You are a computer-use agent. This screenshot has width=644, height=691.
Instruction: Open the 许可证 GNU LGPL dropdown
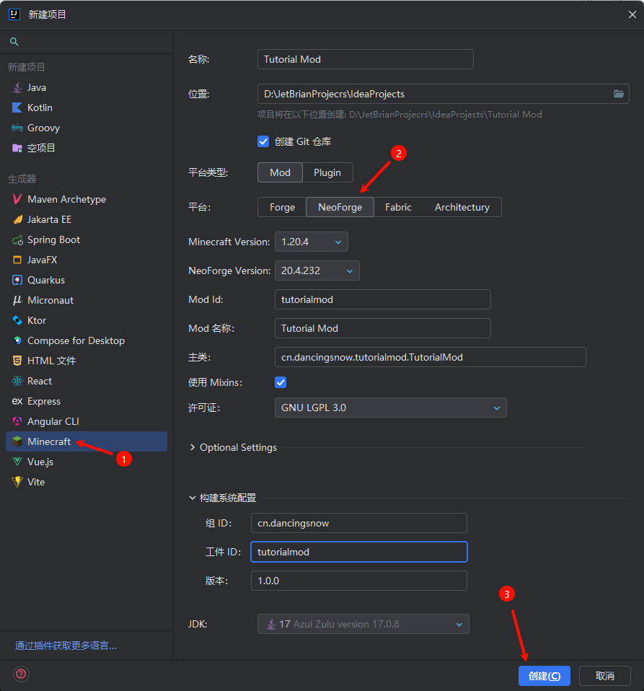pyautogui.click(x=390, y=408)
